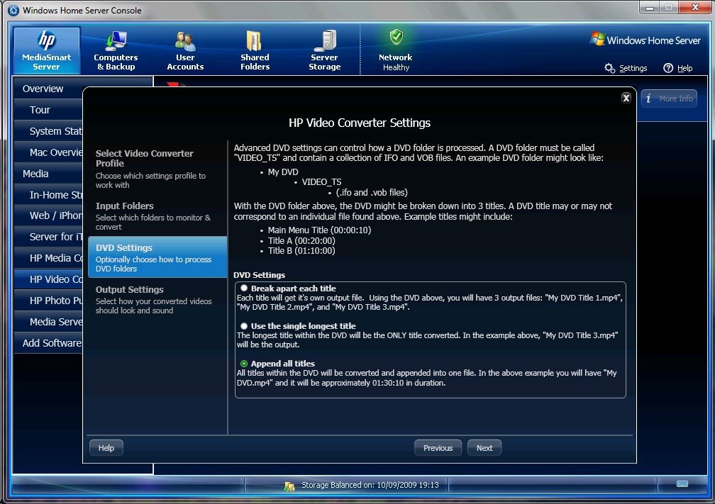Click the Windows Home Server Console title icon
This screenshot has width=715, height=504.
(x=13, y=10)
